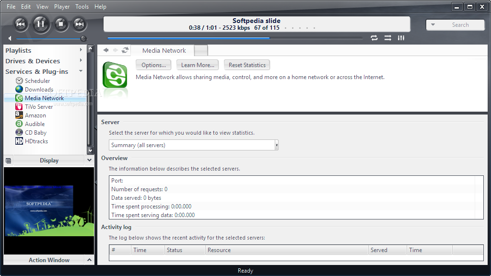This screenshot has width=491, height=276.
Task: Open the Display panel dropdown chevron
Action: (89, 160)
